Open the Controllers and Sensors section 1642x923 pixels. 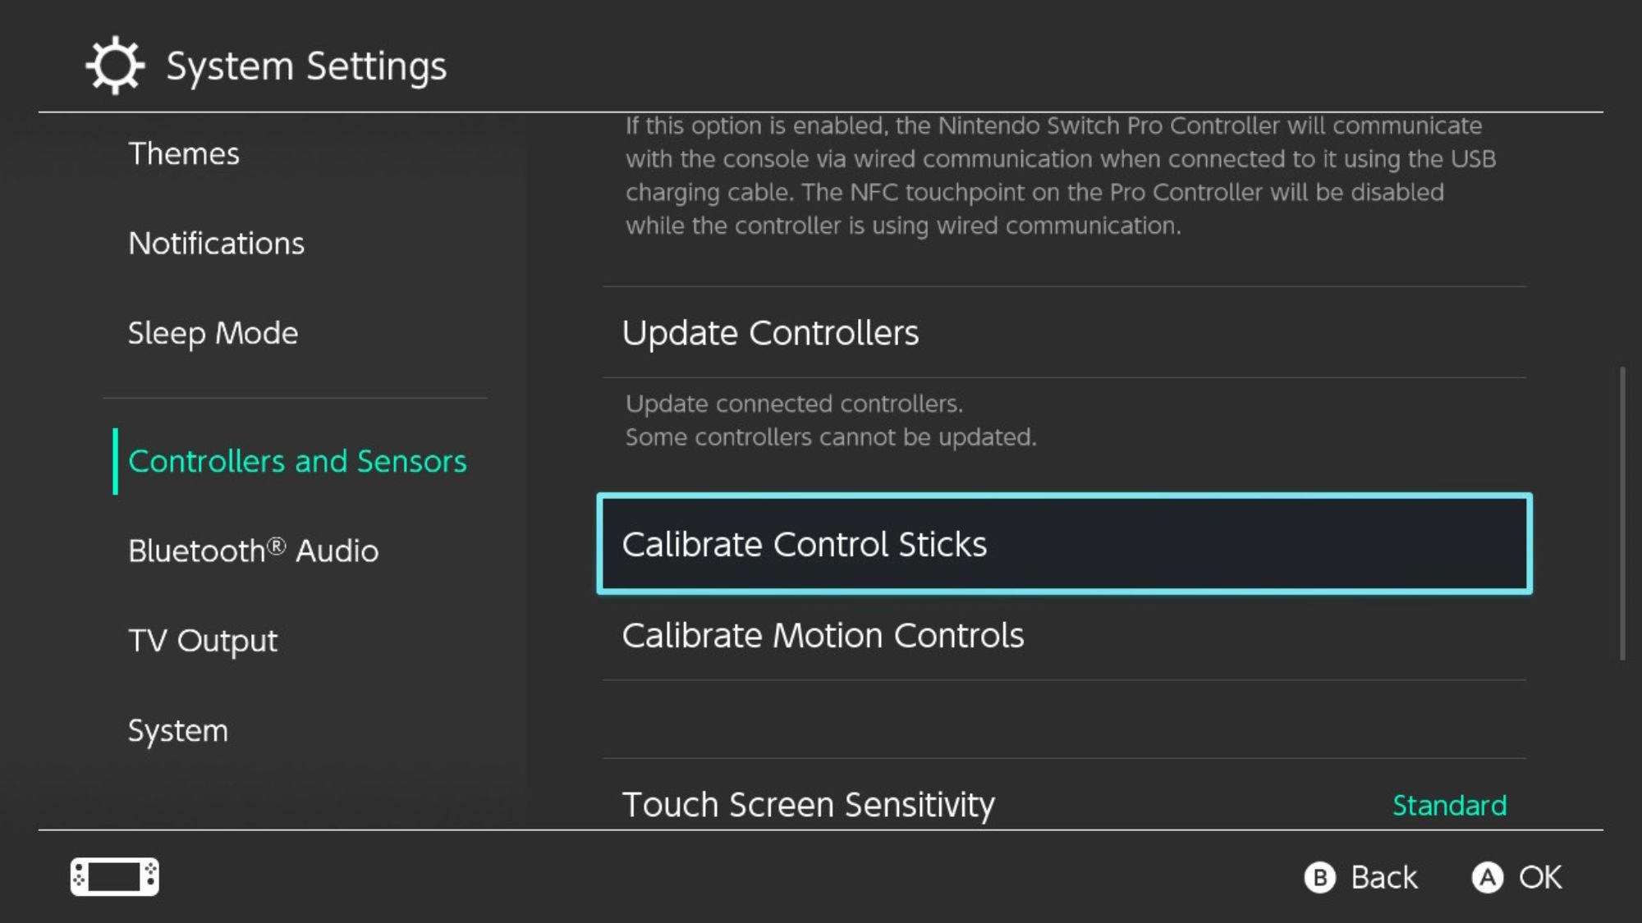[x=297, y=461]
